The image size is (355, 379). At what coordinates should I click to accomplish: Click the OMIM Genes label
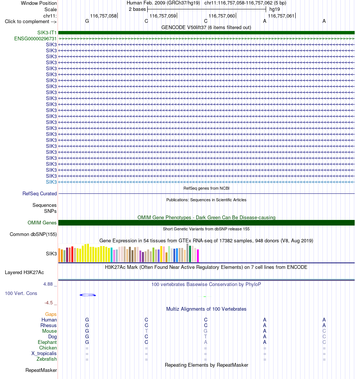(x=42, y=223)
